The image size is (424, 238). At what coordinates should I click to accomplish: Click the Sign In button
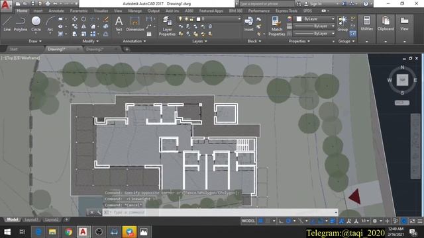click(x=316, y=4)
